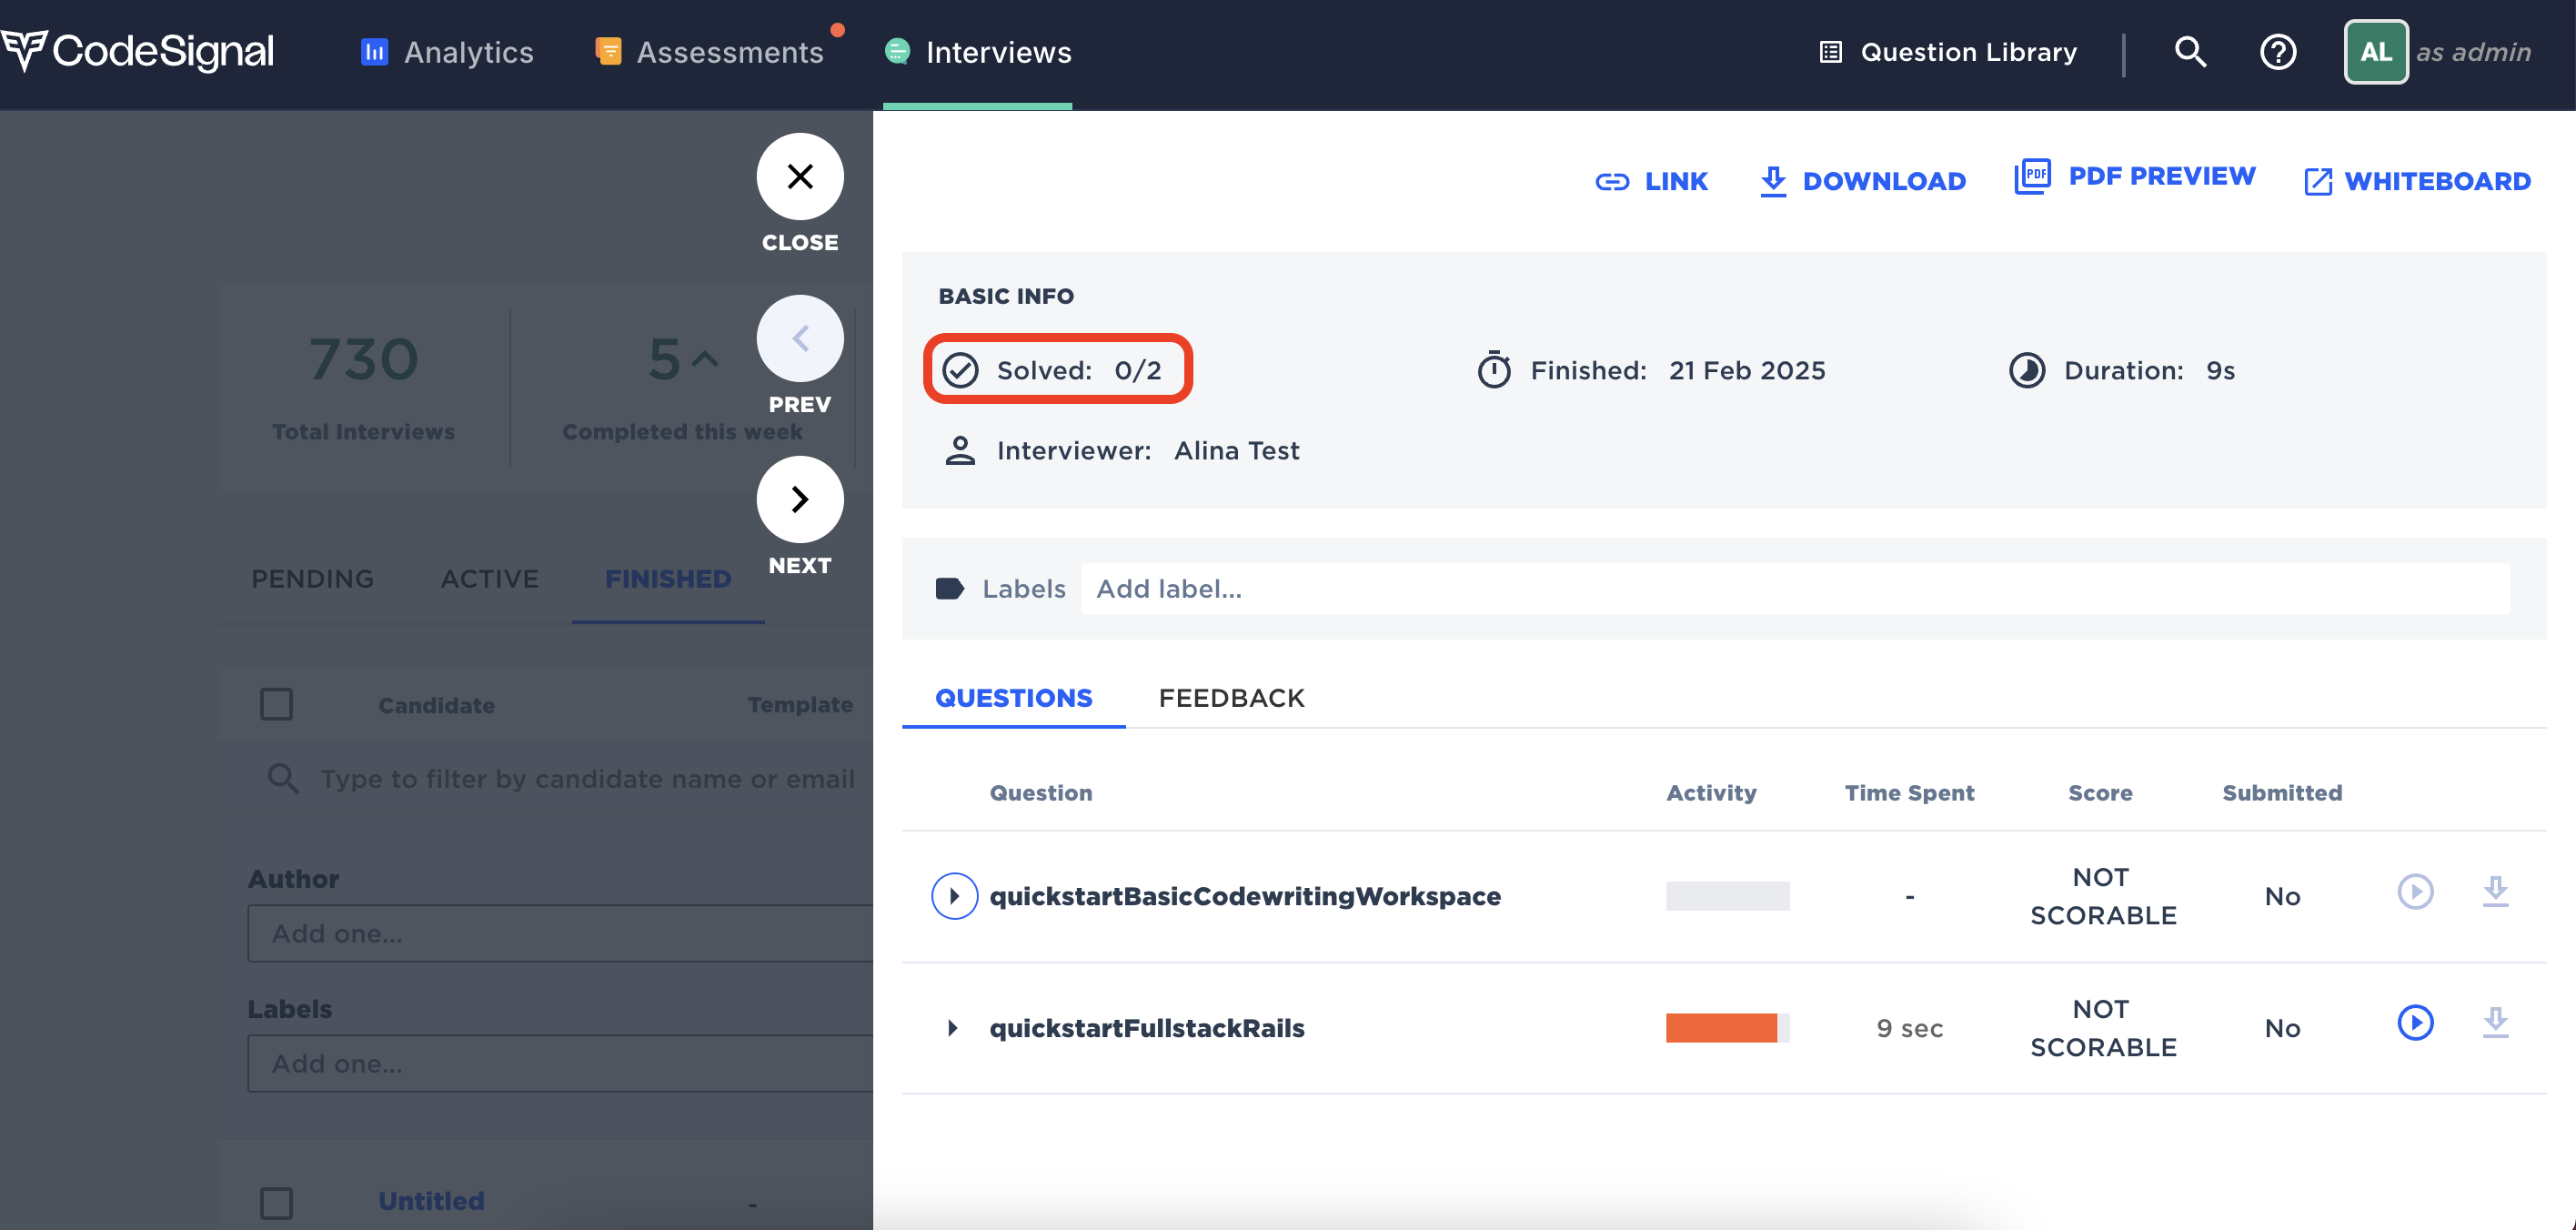Close the interview detail panel
This screenshot has height=1230, width=2576.
point(800,177)
